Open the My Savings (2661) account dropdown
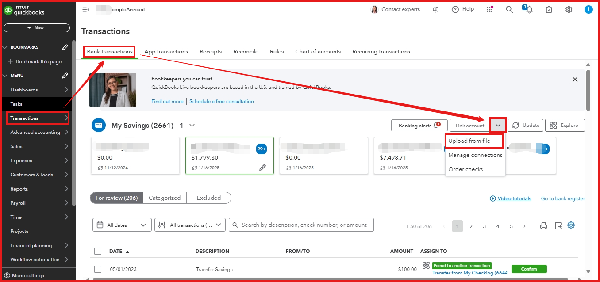The image size is (600, 282). tap(192, 126)
